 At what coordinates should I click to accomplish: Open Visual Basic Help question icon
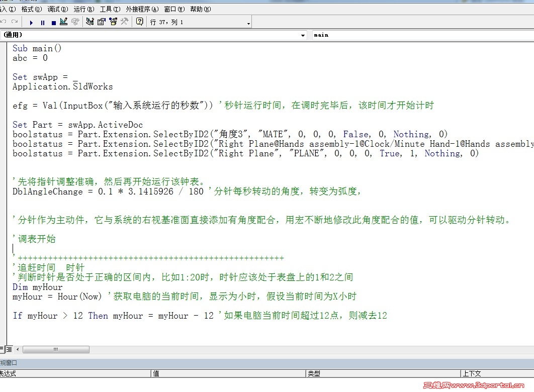click(x=140, y=22)
